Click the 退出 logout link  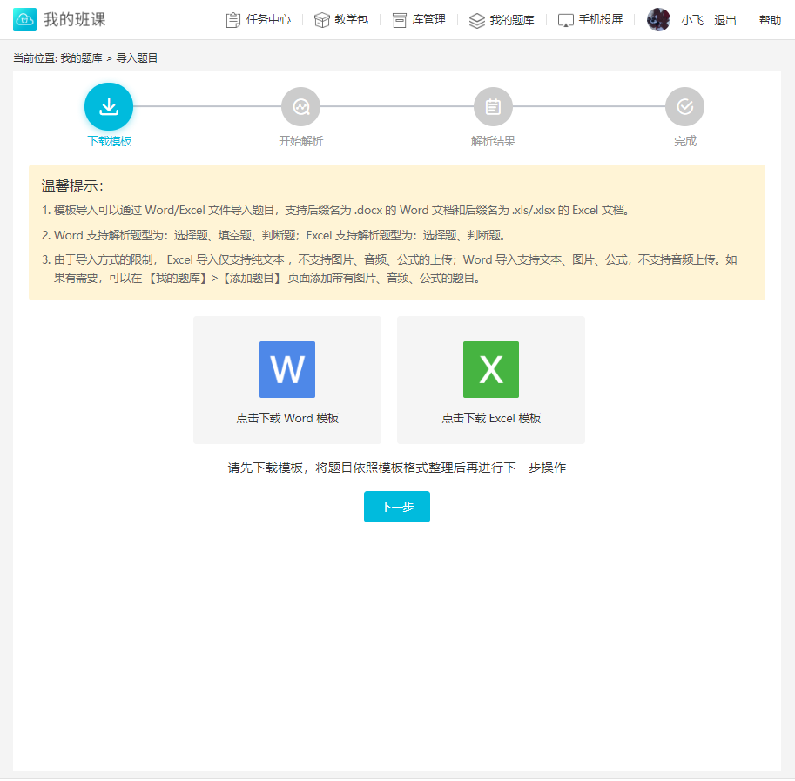pos(725,20)
